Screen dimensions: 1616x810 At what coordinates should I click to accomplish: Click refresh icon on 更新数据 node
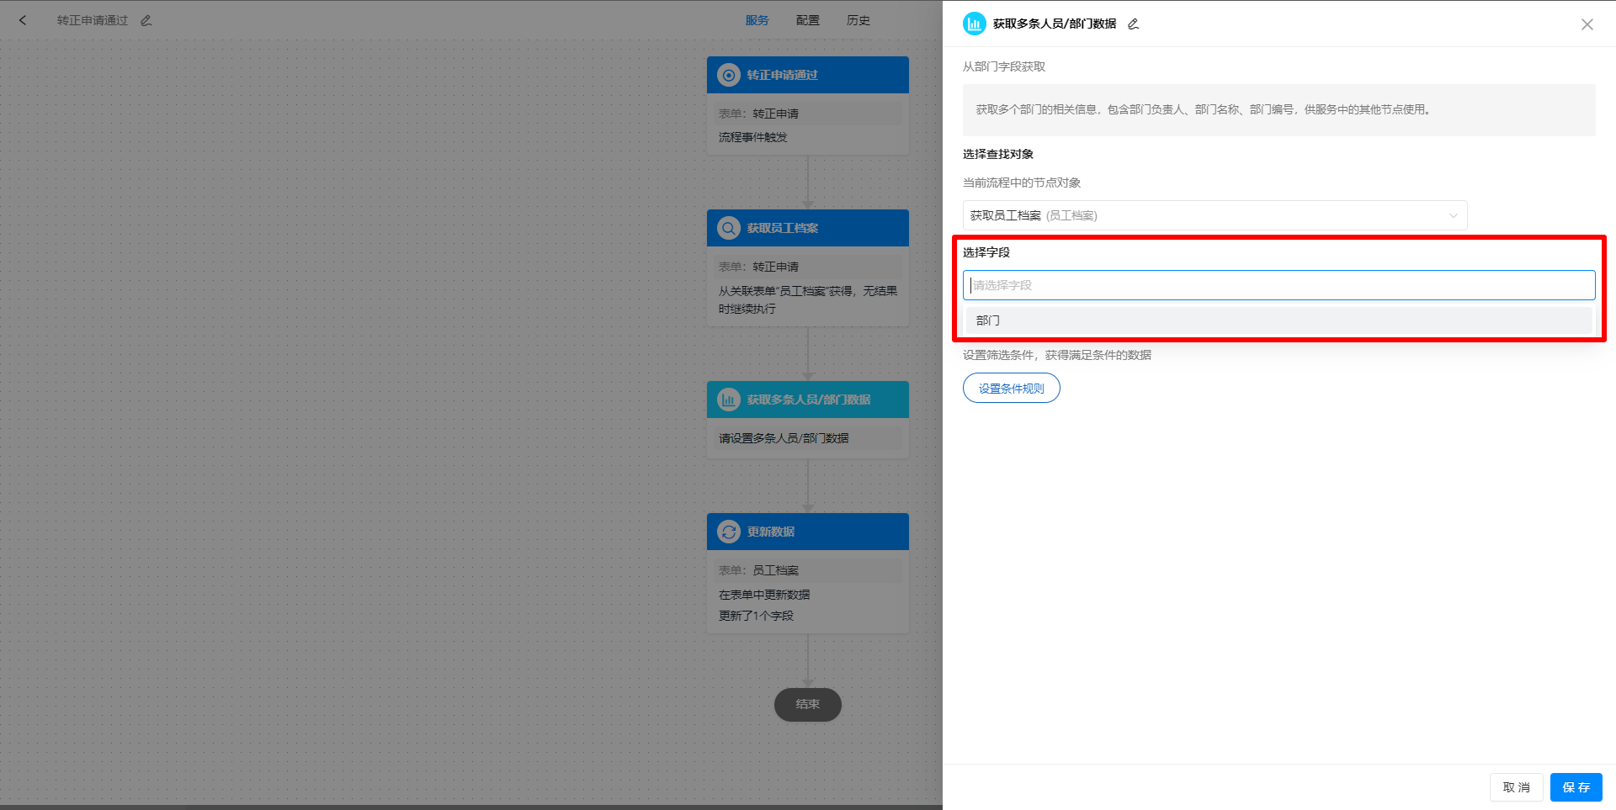(x=728, y=532)
